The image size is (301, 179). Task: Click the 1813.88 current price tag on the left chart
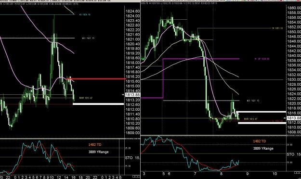[x=132, y=95]
